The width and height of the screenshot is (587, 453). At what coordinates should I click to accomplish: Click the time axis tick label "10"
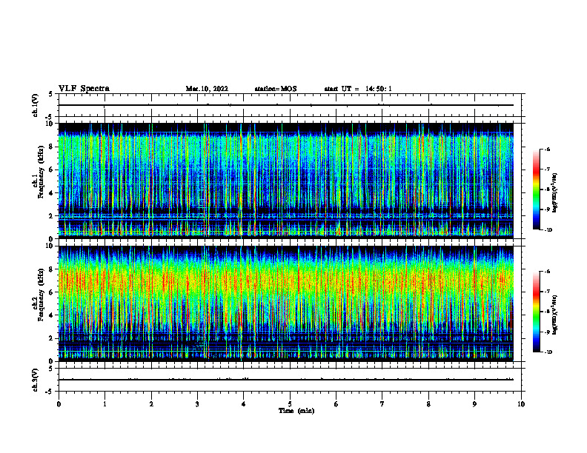point(521,404)
